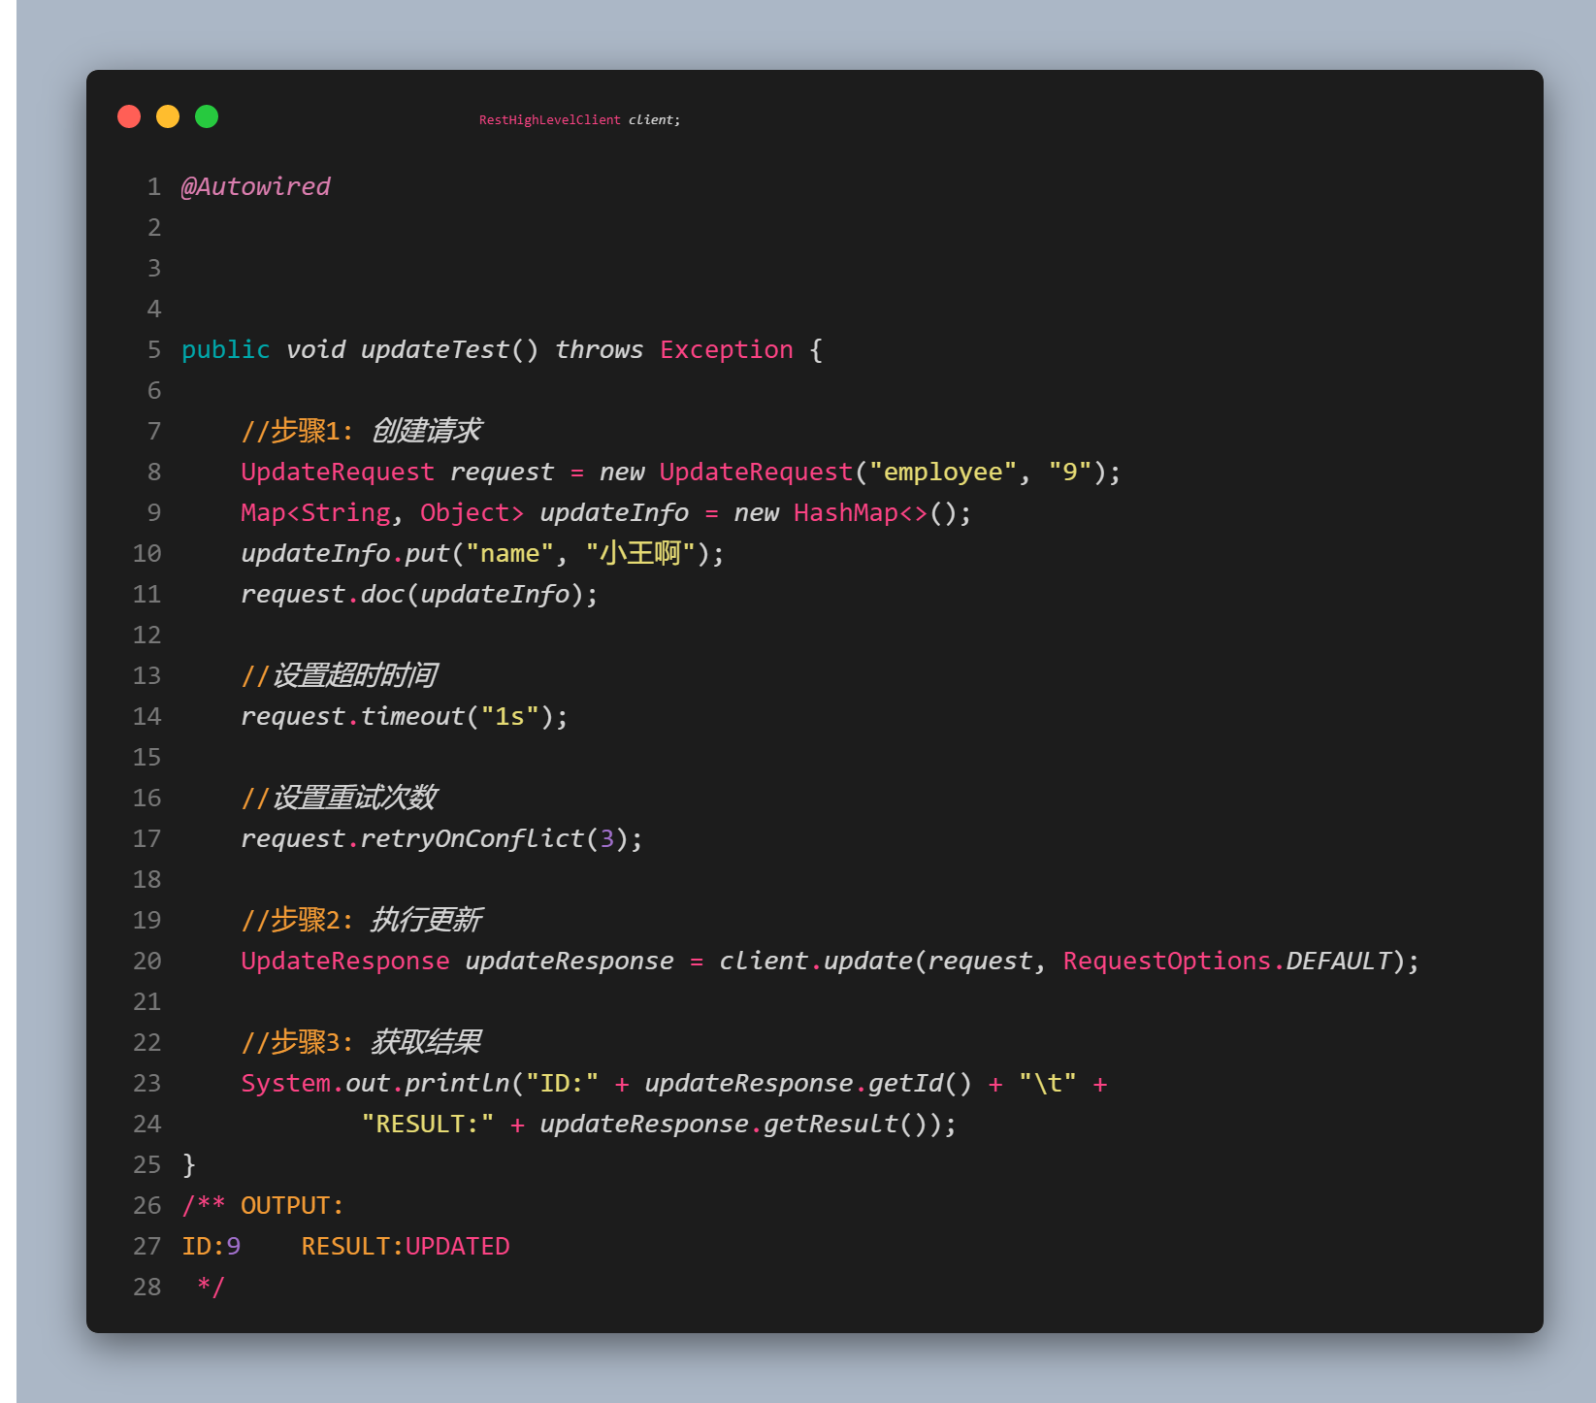Viewport: 1596px width, 1403px height.
Task: Click 'HashMap<>' on line 9
Action: click(x=861, y=512)
